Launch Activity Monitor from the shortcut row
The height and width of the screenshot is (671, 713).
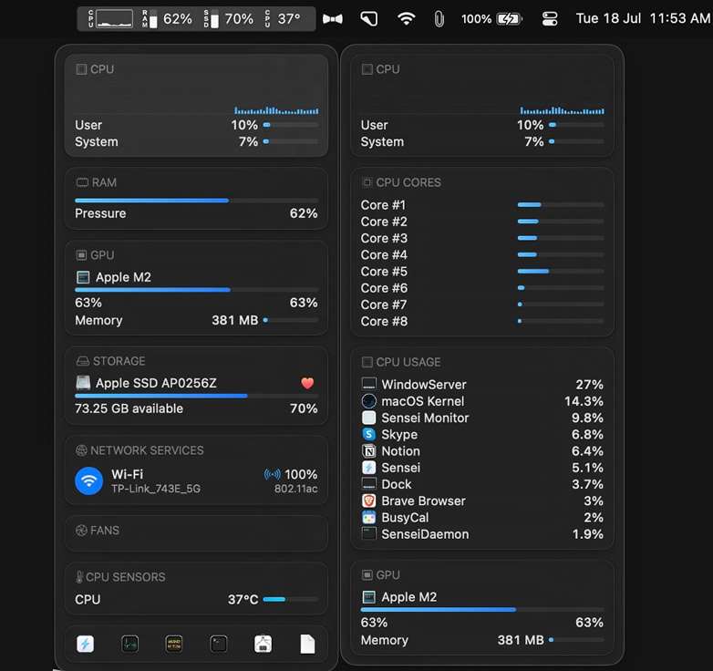tap(130, 644)
